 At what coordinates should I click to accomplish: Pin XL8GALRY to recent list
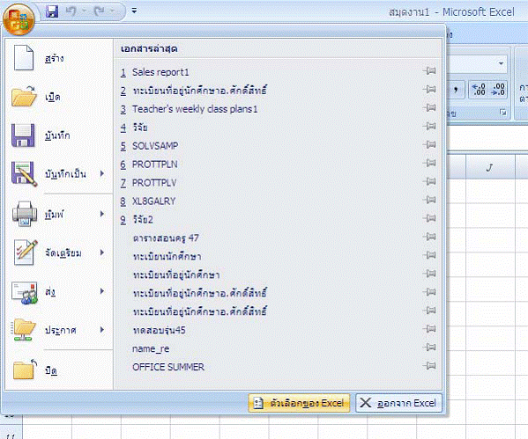coord(429,200)
